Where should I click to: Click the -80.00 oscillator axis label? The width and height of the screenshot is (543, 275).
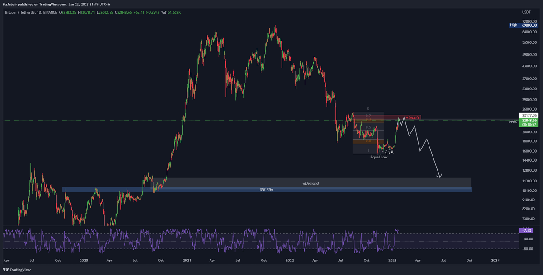pos(527,248)
